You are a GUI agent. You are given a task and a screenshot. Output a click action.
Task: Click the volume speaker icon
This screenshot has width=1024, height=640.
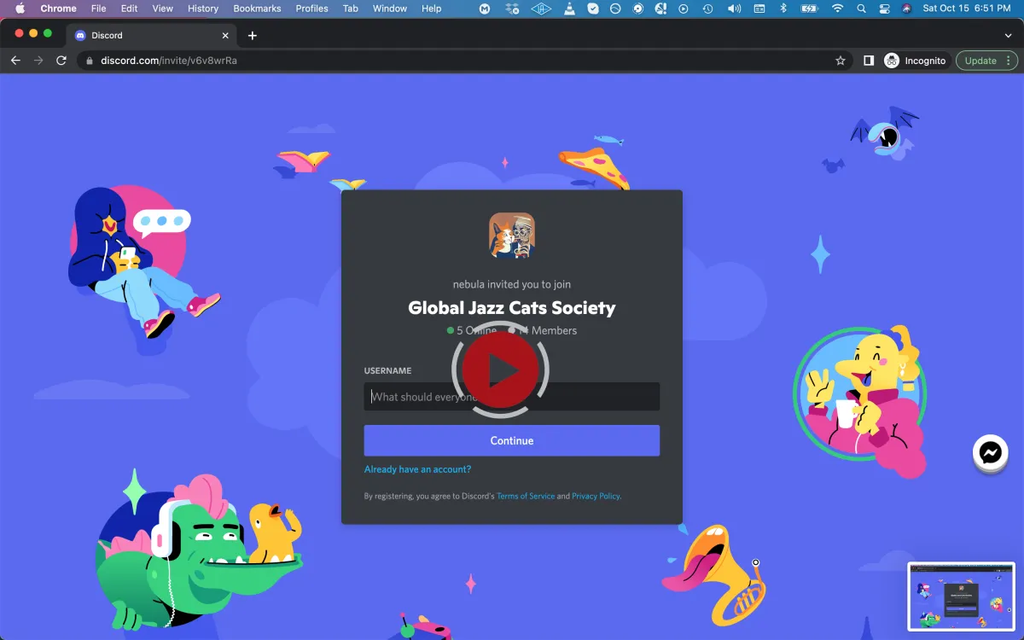point(734,9)
